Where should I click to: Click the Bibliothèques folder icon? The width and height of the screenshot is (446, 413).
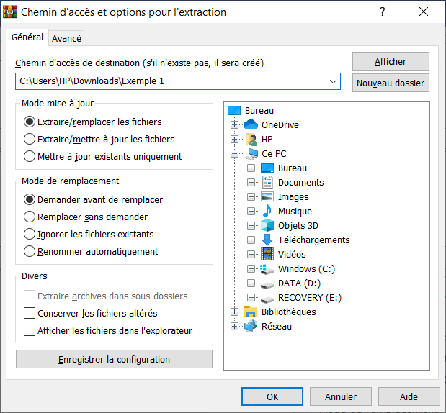(251, 312)
